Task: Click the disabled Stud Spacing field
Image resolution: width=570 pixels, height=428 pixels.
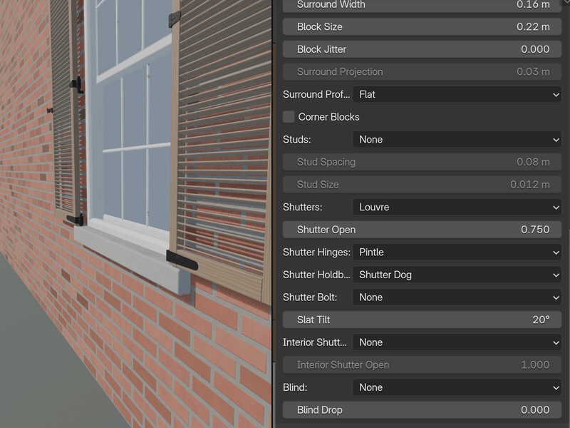Action: [x=422, y=163]
